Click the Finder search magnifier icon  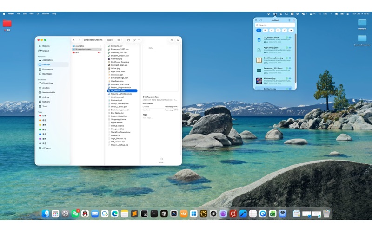pos(178,40)
